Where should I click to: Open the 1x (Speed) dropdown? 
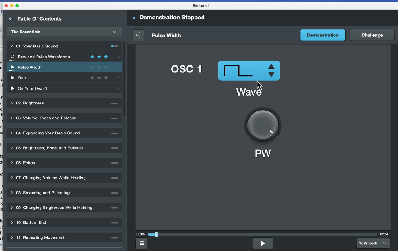coord(372,243)
